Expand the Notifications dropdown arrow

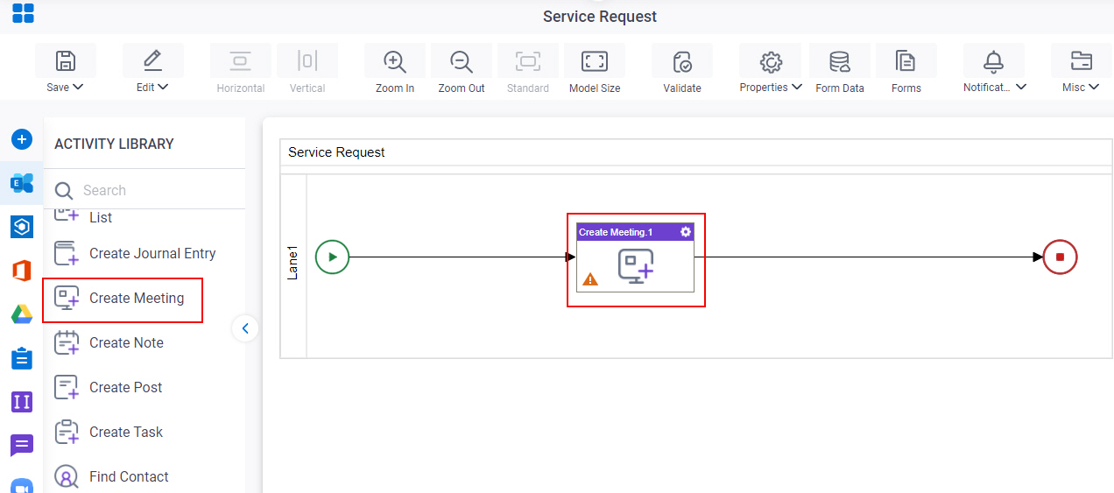tap(1021, 87)
